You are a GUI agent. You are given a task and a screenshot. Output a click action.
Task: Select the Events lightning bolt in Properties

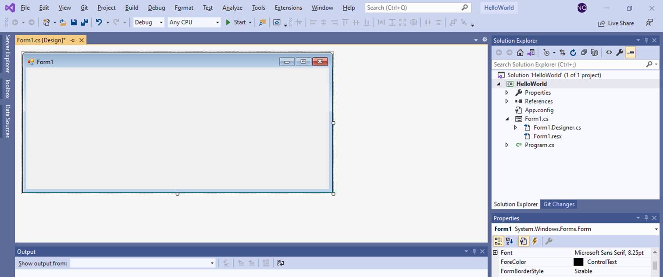pos(535,241)
